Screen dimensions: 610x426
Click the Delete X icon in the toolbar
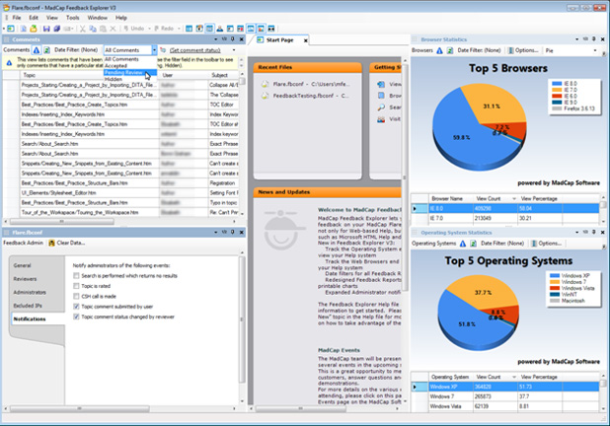113,29
